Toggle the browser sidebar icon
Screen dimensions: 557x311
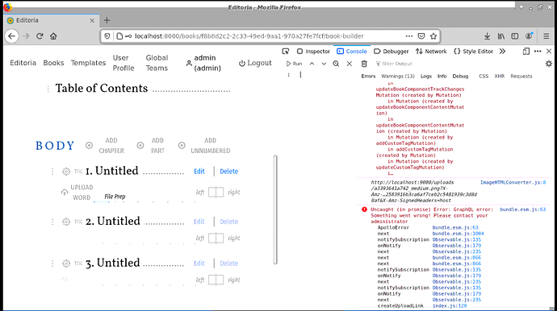click(515, 36)
